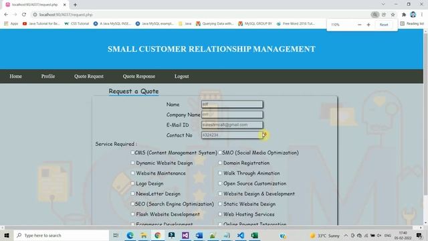The height and width of the screenshot is (241, 428).
Task: Open the Profile menu item
Action: click(48, 76)
